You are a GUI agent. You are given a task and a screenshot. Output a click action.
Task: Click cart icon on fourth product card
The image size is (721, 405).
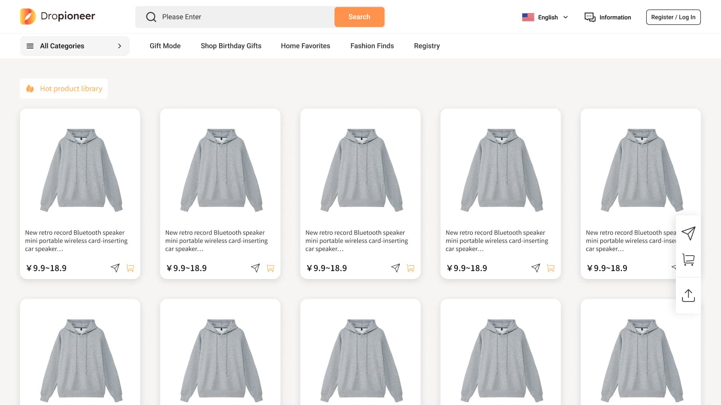[x=551, y=268]
